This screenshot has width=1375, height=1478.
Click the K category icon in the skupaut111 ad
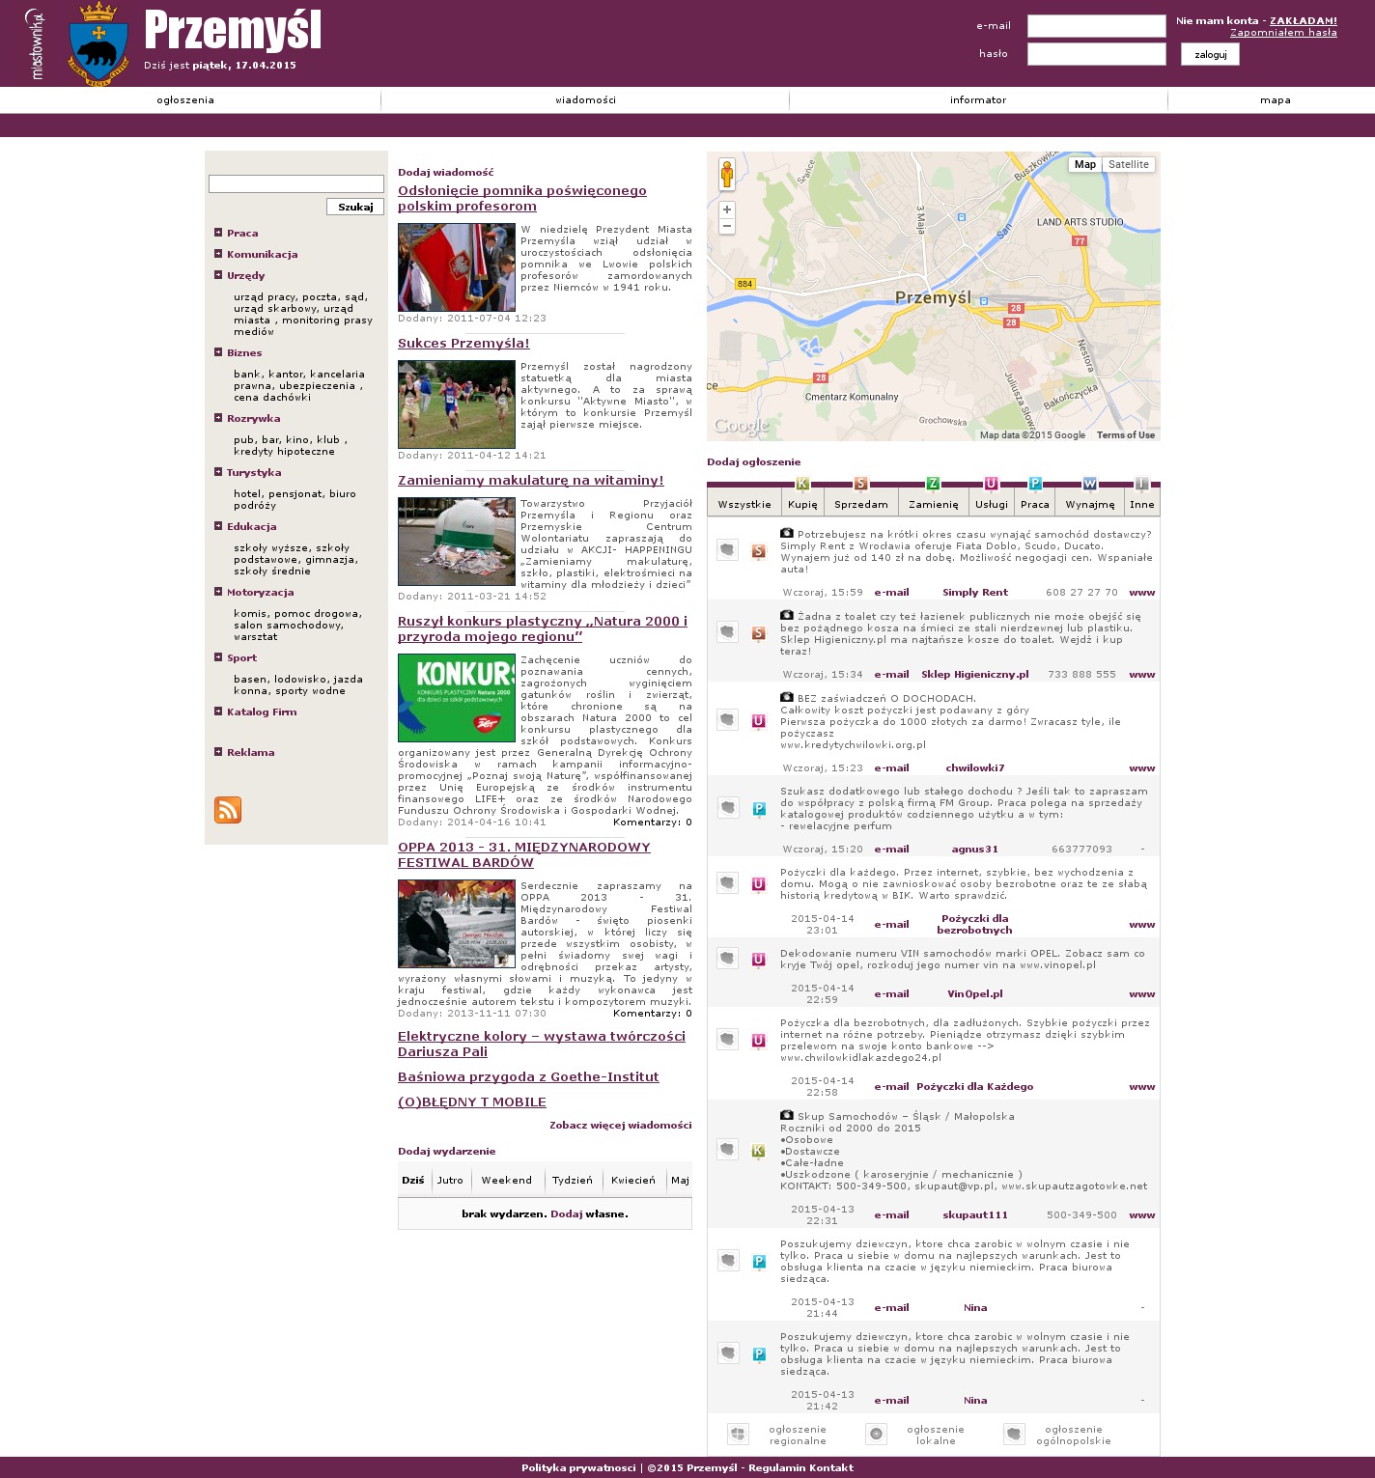tap(759, 1151)
